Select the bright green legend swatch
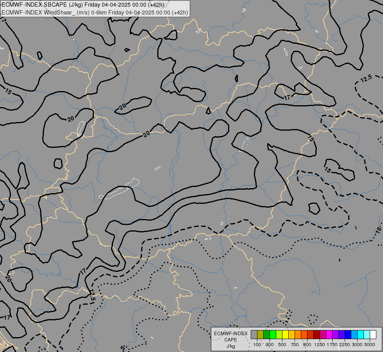 pyautogui.click(x=273, y=334)
